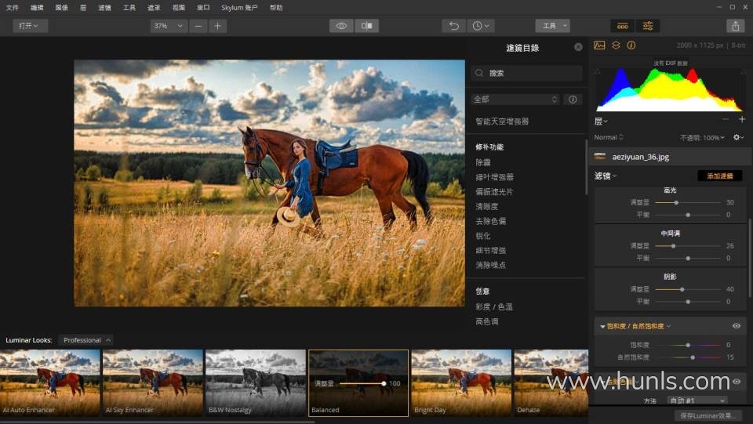Open the Professional looks category dropdown
This screenshot has width=753, height=424.
(86, 340)
